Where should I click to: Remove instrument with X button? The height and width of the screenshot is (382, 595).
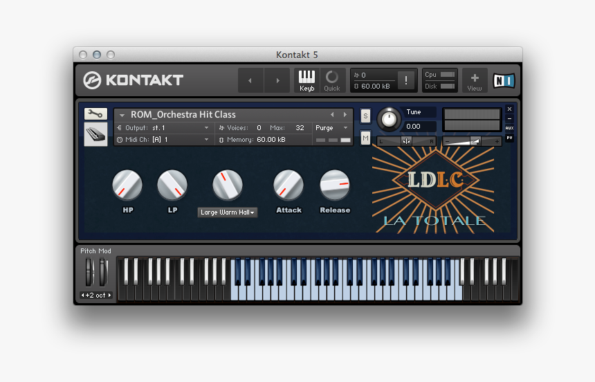pos(510,109)
